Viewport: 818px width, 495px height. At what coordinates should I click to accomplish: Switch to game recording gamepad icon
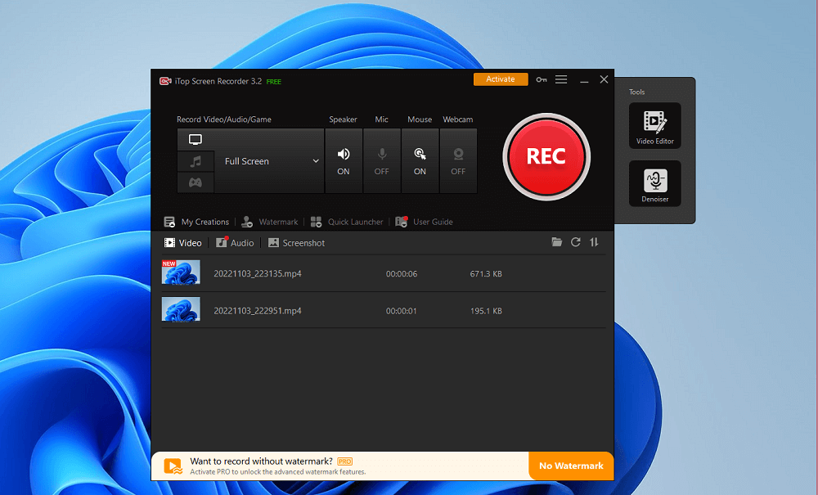pos(196,182)
